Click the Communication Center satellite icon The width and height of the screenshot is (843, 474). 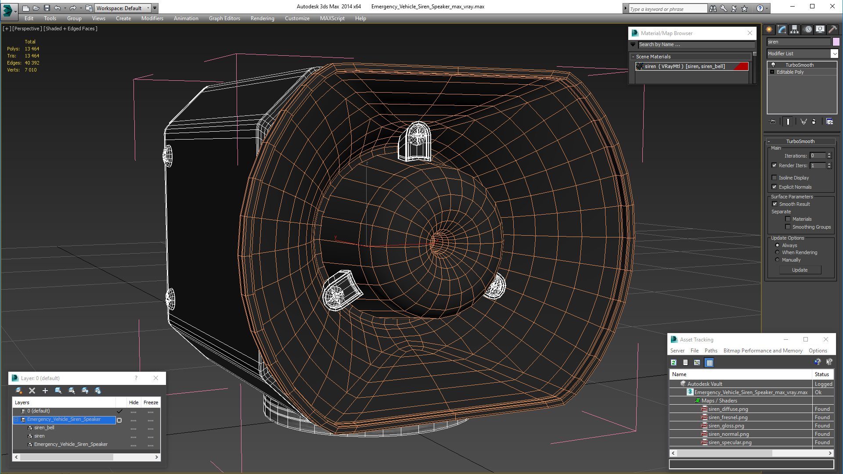pyautogui.click(x=734, y=8)
